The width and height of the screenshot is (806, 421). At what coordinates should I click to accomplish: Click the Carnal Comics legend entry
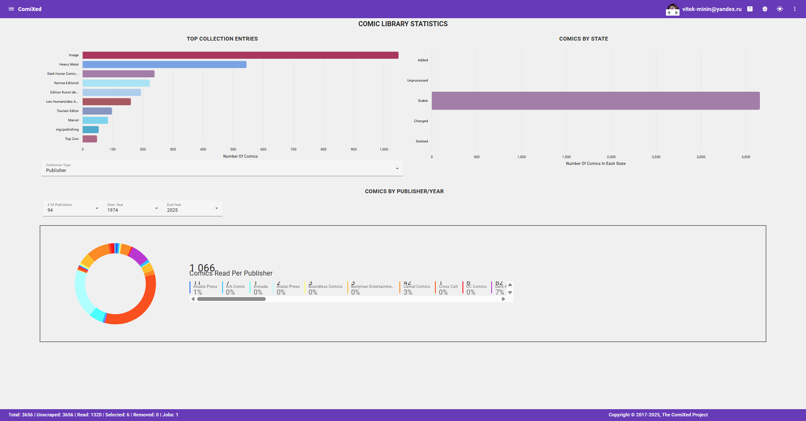[x=416, y=287]
